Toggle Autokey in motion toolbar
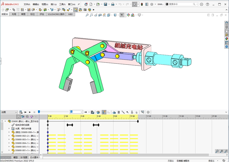This screenshot has height=162, width=229. tap(104, 112)
